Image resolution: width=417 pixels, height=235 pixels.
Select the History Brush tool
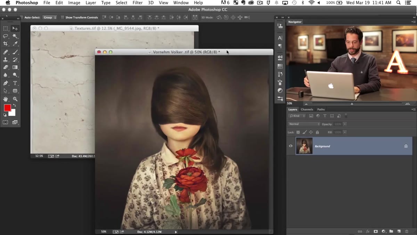coord(15,60)
